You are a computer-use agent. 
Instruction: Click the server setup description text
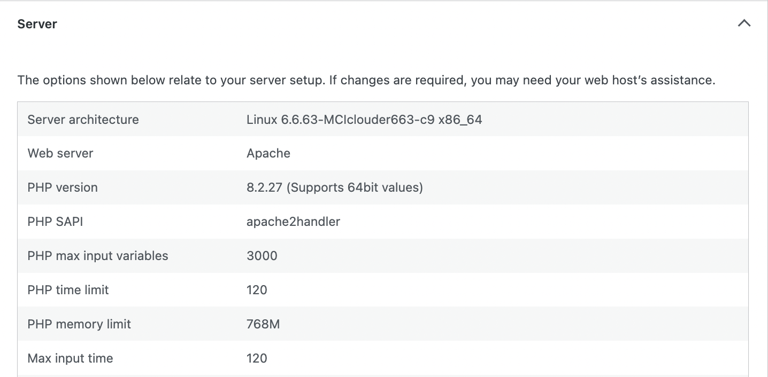click(367, 80)
